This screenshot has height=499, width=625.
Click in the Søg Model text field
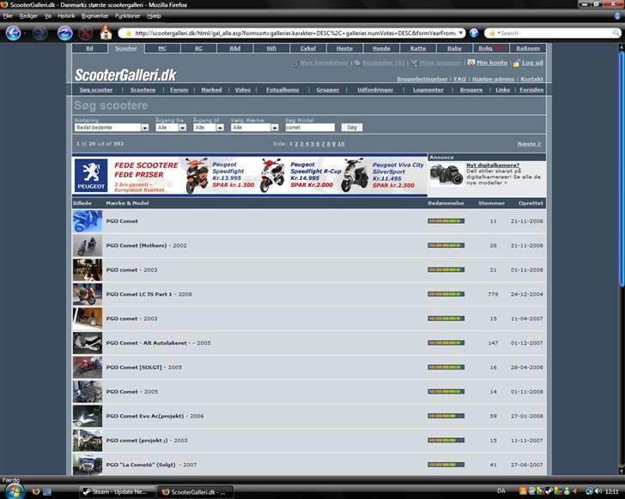pos(309,127)
